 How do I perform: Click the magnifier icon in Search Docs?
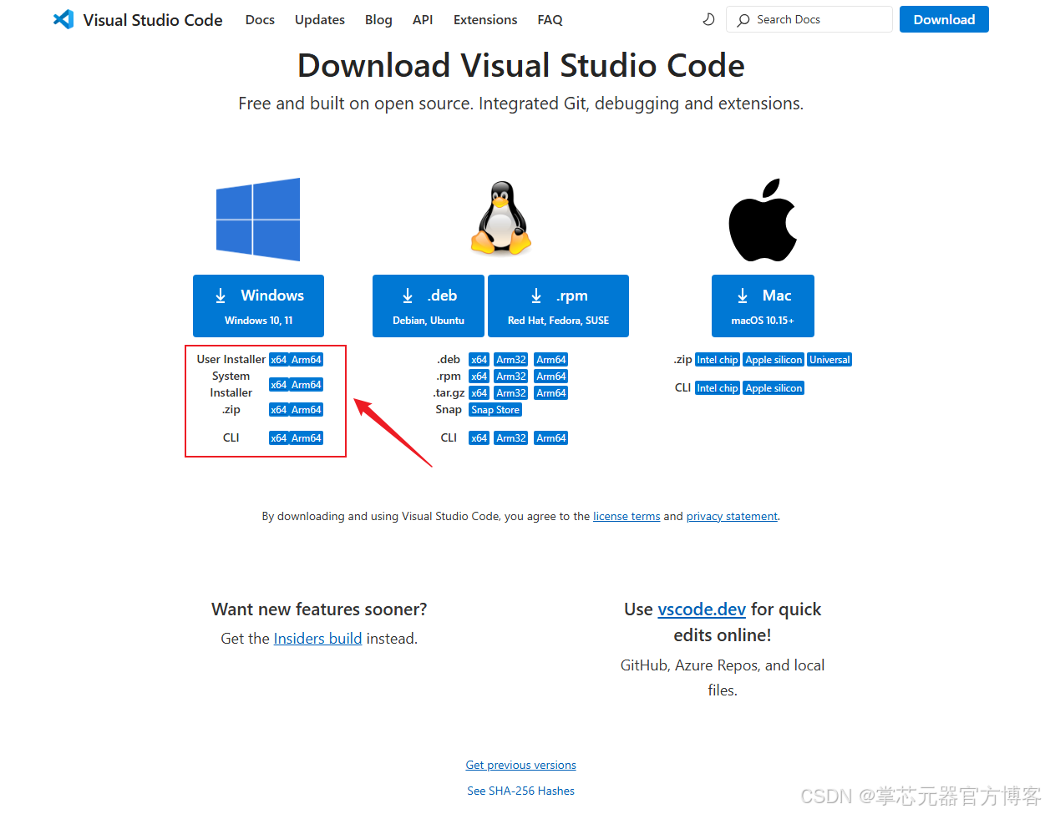[743, 20]
